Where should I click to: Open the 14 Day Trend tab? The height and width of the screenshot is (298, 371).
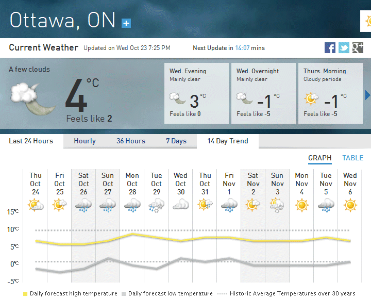click(228, 141)
